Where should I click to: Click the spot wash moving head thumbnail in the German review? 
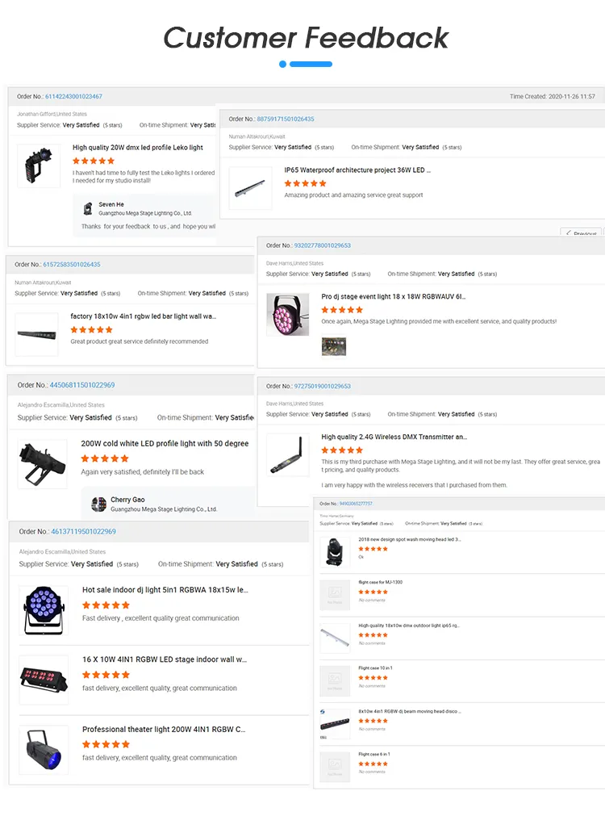click(x=334, y=554)
